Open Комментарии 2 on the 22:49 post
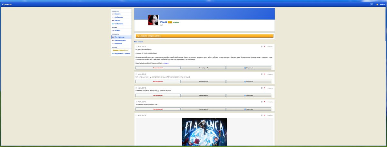Screen dimensions: 387x147 point(203,82)
